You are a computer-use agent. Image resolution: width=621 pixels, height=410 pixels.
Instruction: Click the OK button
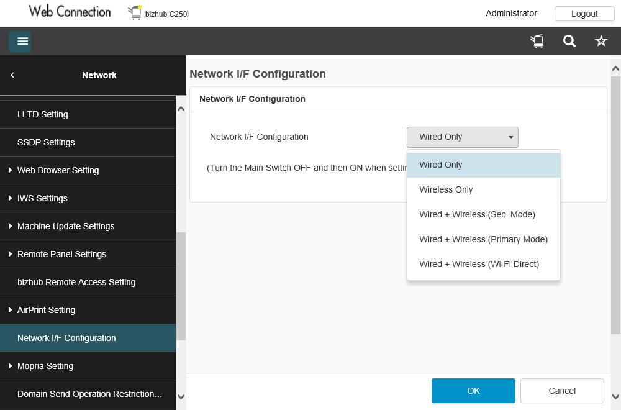(473, 391)
